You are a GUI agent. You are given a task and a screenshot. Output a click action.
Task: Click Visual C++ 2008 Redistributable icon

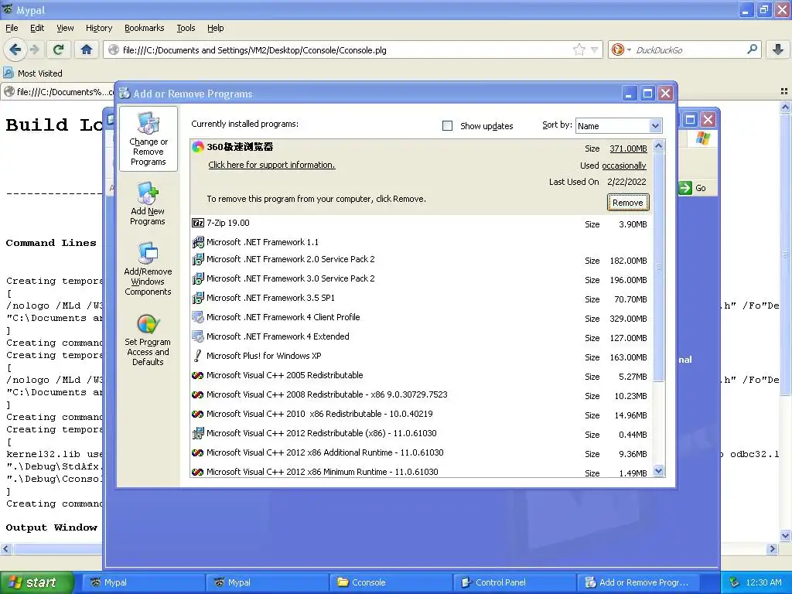click(198, 394)
